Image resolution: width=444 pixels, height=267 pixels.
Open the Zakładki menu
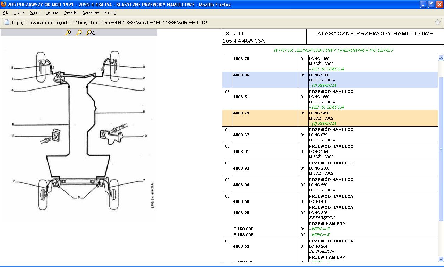70,12
